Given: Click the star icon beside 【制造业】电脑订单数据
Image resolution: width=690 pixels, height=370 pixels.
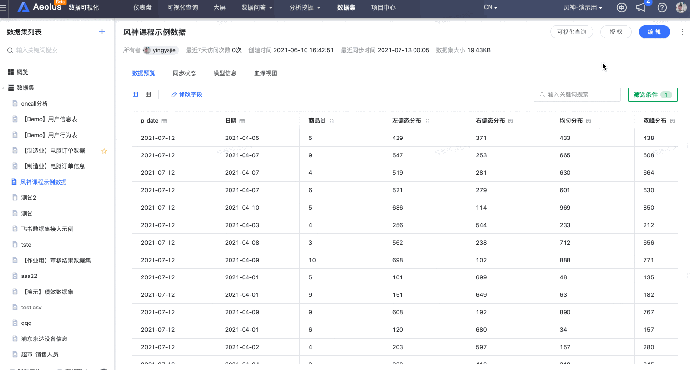Looking at the screenshot, I should [104, 151].
